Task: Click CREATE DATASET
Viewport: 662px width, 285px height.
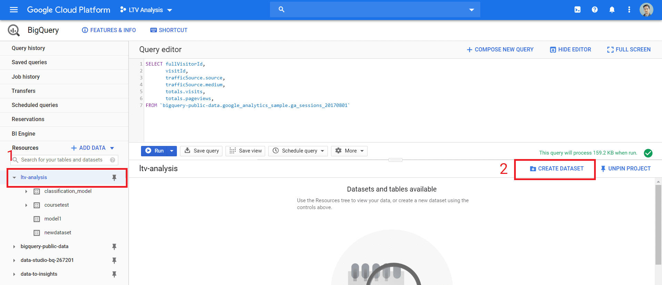Action: [556, 169]
